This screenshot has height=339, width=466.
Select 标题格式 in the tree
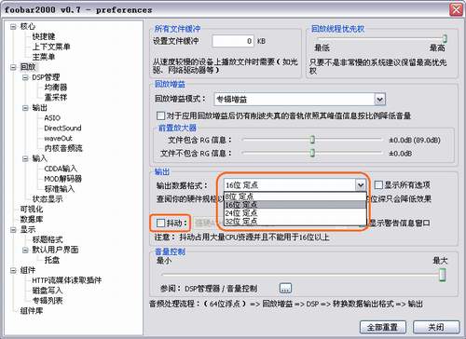(x=48, y=239)
